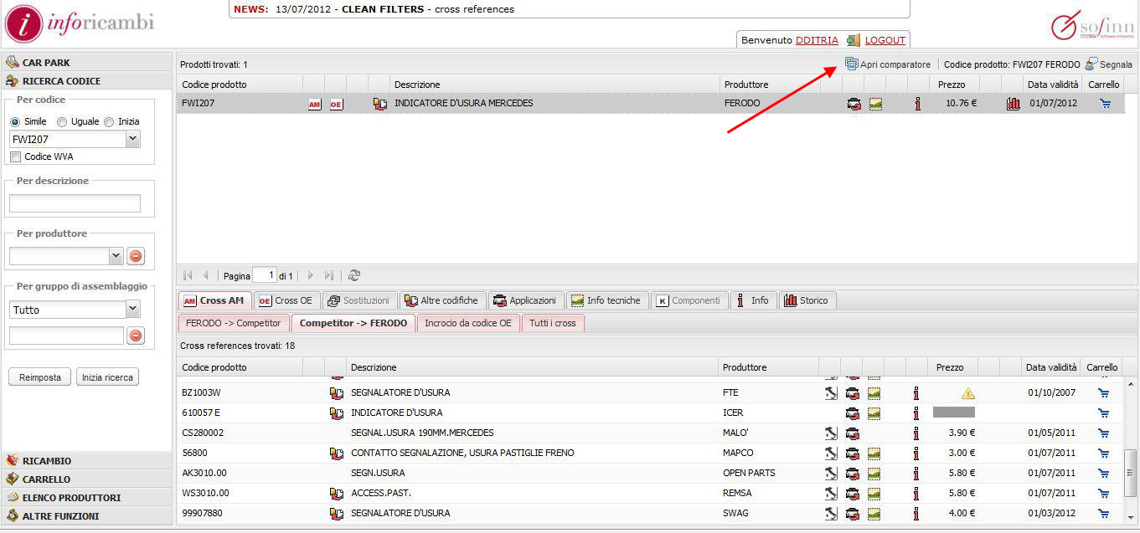Click the Inizia ricerca button
The image size is (1140, 533).
click(107, 377)
